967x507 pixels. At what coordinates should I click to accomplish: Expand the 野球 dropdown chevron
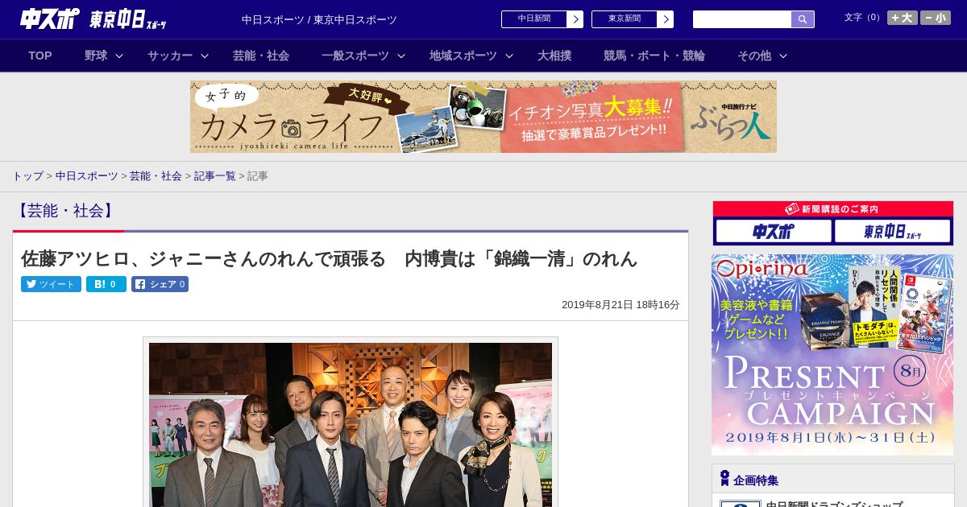(x=119, y=56)
